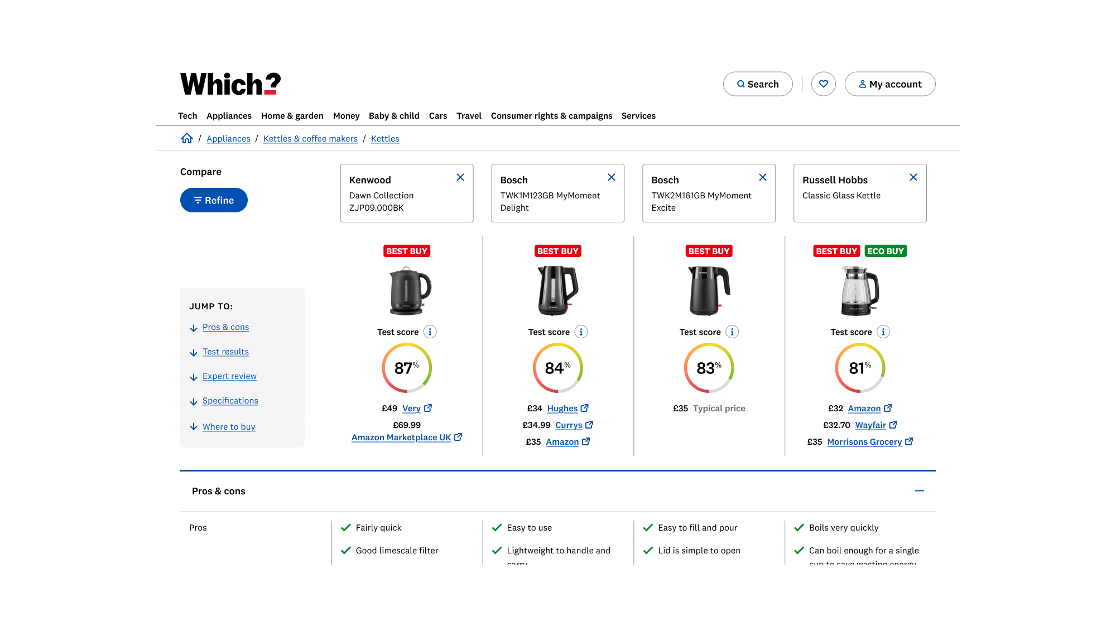Open the Home & garden menu

tap(292, 116)
